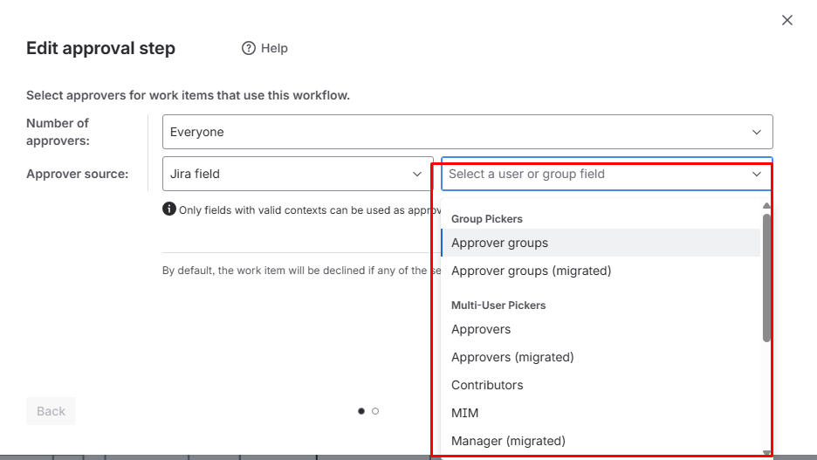Click the 'Multi-User Pickers' section heading
Viewport: 817px width, 460px height.
point(498,306)
